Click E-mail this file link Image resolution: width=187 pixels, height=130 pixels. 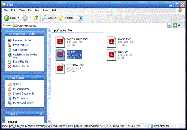tap(21, 62)
